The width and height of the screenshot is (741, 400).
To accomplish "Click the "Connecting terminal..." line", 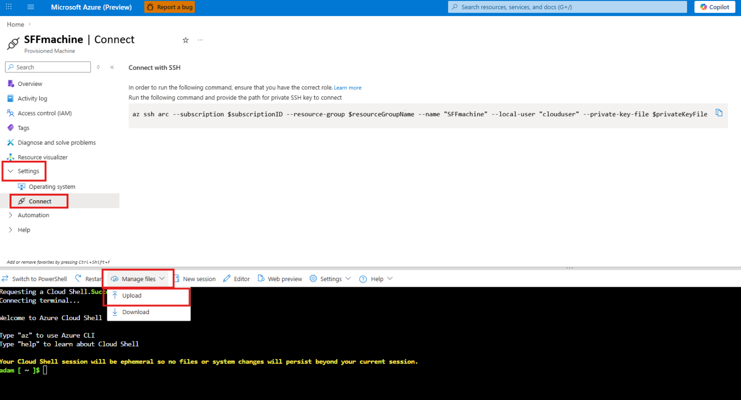I will tap(40, 300).
